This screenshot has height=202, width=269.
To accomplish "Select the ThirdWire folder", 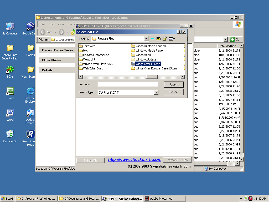I will click(87, 46).
